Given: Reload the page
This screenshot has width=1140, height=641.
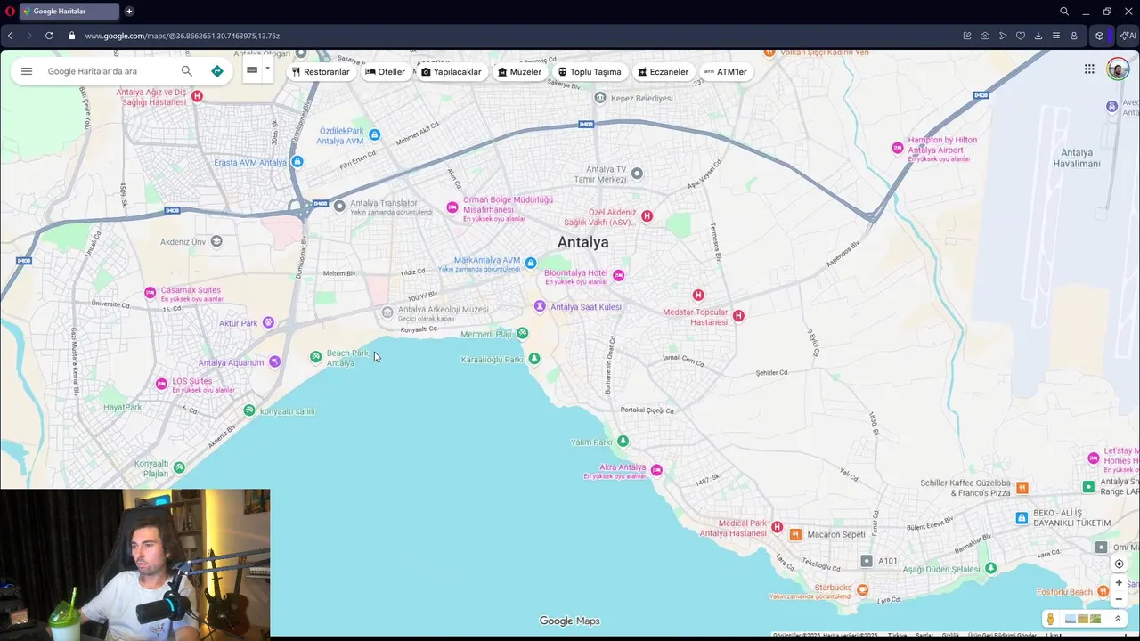Looking at the screenshot, I should tap(49, 36).
